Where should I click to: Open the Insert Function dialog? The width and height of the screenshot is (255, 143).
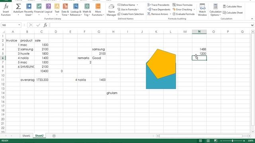6,10
